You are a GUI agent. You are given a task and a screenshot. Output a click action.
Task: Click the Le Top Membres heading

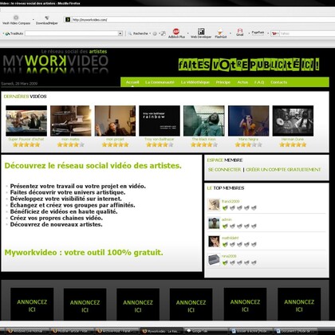[226, 188]
